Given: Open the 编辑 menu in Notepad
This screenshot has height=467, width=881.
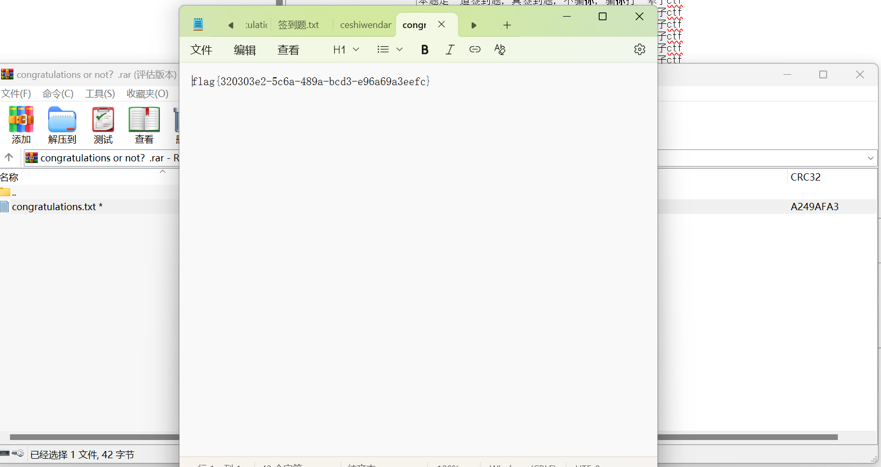Looking at the screenshot, I should 245,50.
